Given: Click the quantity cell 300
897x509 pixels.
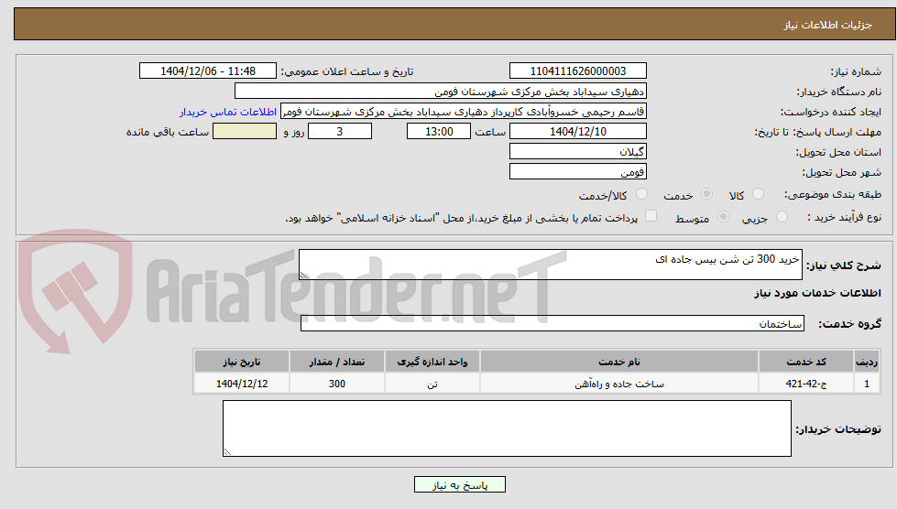Looking at the screenshot, I should point(337,384).
